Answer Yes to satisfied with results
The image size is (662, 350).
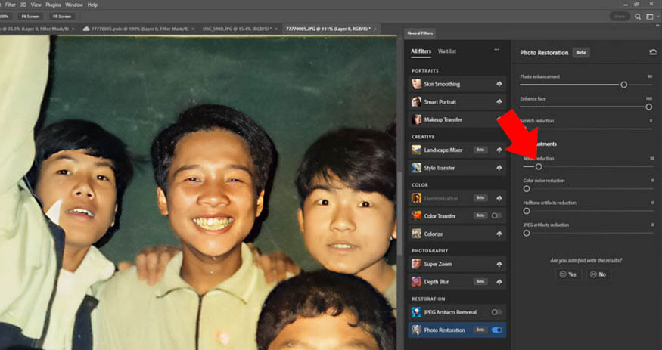tap(568, 274)
